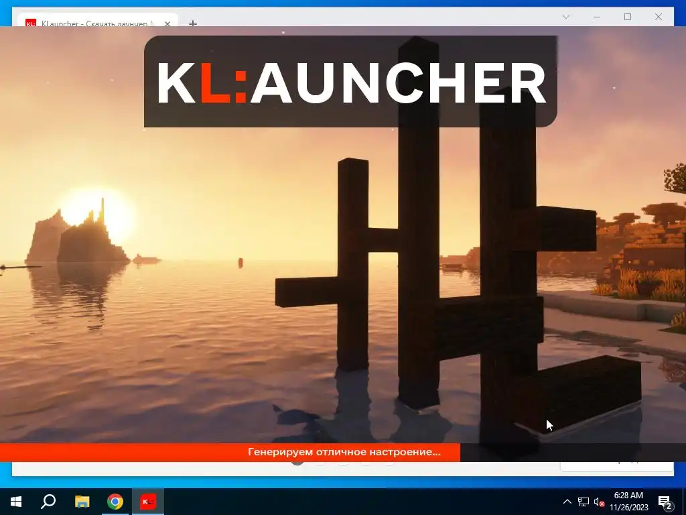This screenshot has height=515, width=686.
Task: Open the Windows Start menu
Action: coord(16,502)
